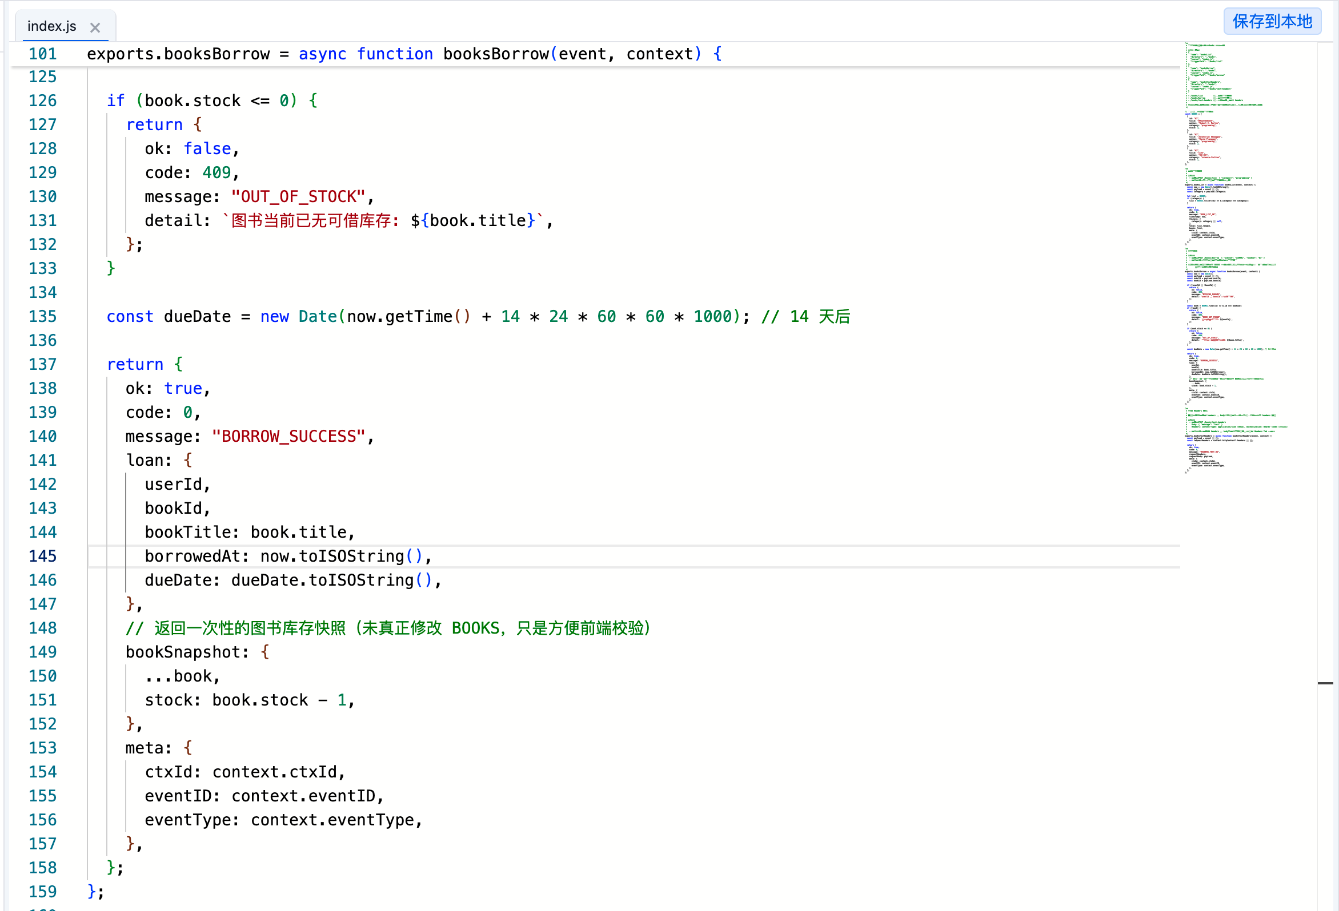
Task: Click line number 137 in the gutter
Action: tap(43, 365)
